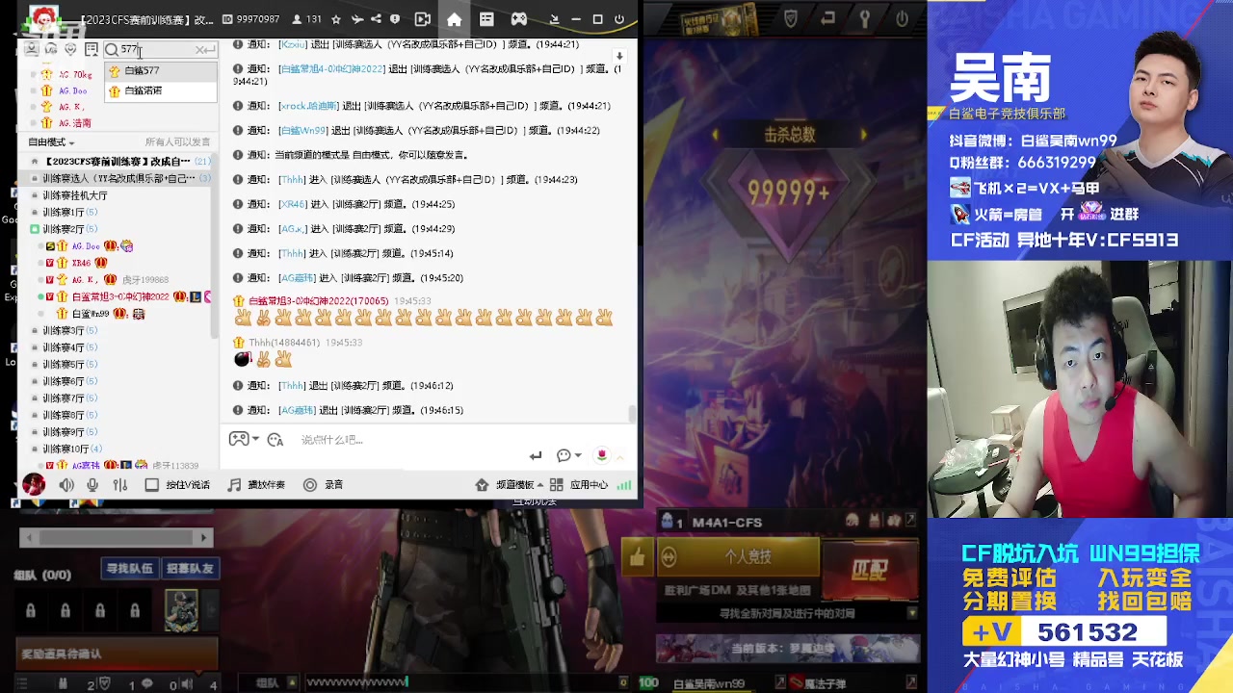Click the horizontal scrollbar in game lobby
1233x693 pixels.
pos(116,538)
